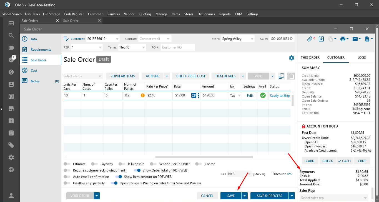Close the Sale Orders tab
Screen dimensions: 379x202
tap(57, 21)
